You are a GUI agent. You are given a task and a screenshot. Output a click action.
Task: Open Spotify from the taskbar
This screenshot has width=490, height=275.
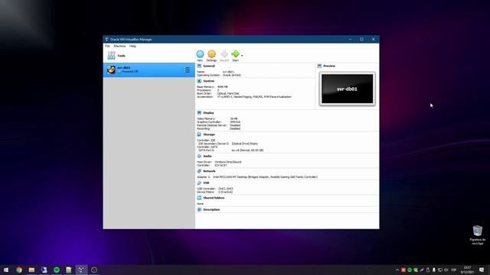point(57,270)
